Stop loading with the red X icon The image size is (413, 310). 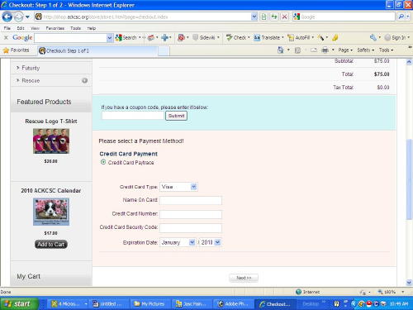click(284, 17)
